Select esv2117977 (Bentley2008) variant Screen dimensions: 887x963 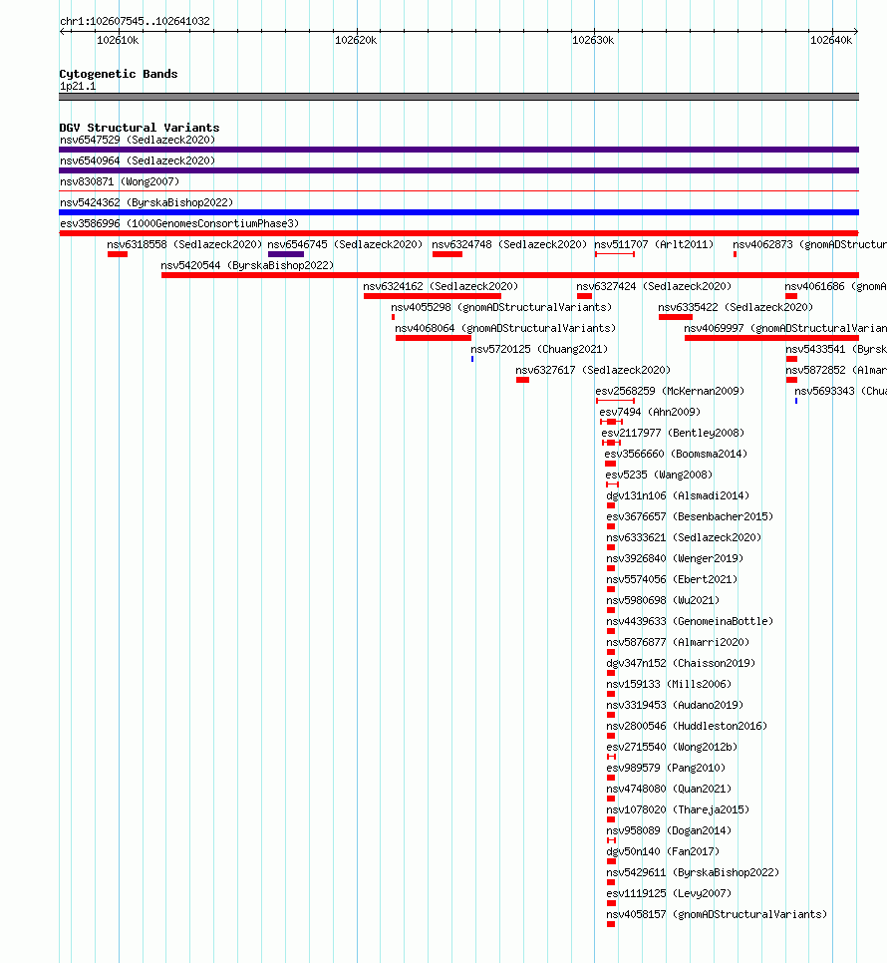tap(673, 433)
